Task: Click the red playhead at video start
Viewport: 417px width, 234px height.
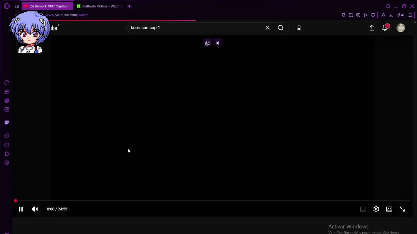Action: click(15, 201)
